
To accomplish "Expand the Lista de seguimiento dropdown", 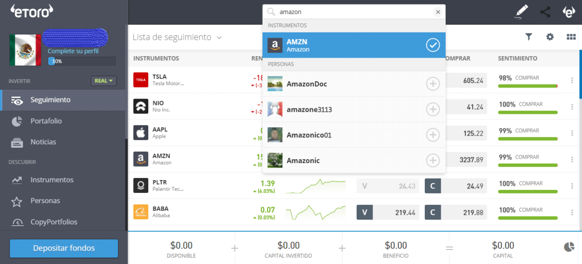I will pos(219,38).
